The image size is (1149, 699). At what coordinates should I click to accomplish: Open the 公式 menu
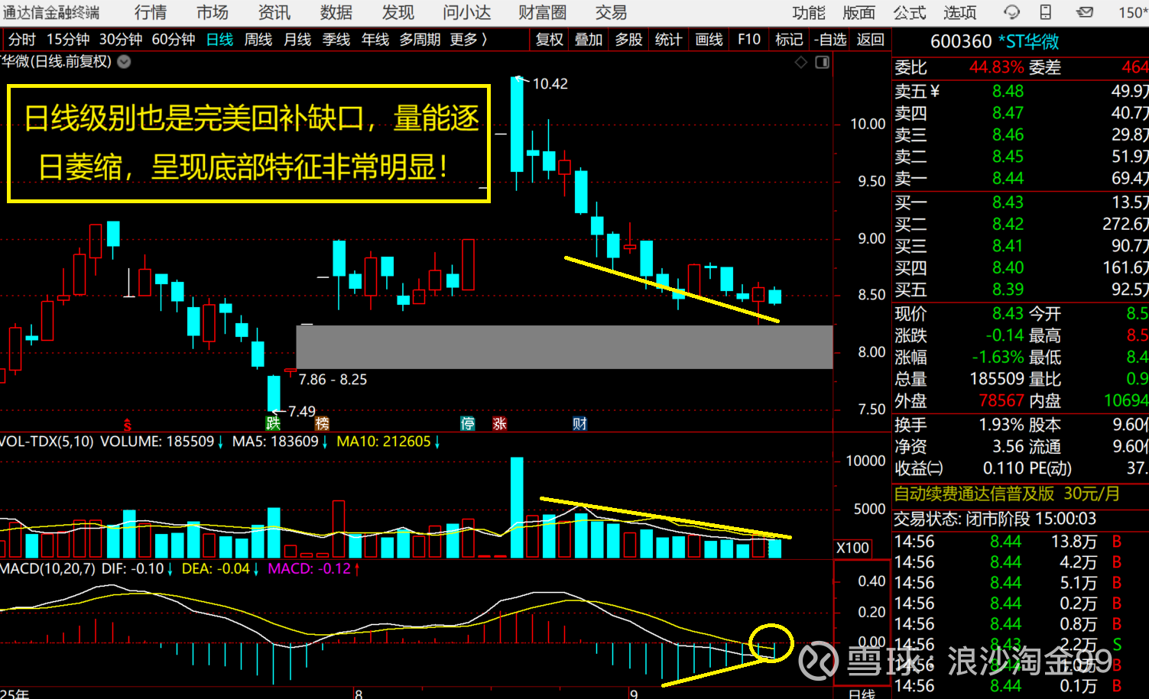click(910, 13)
